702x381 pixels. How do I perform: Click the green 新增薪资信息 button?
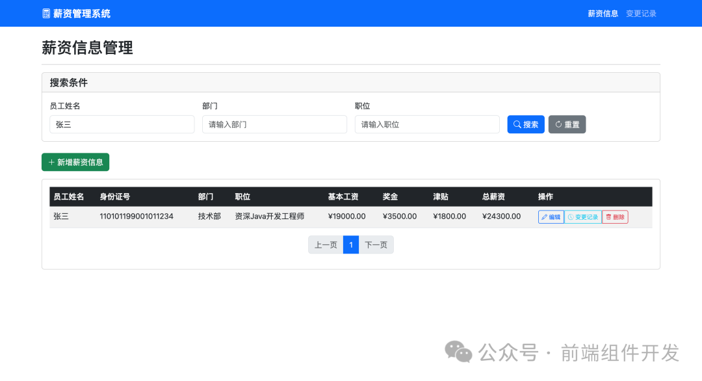pos(75,162)
